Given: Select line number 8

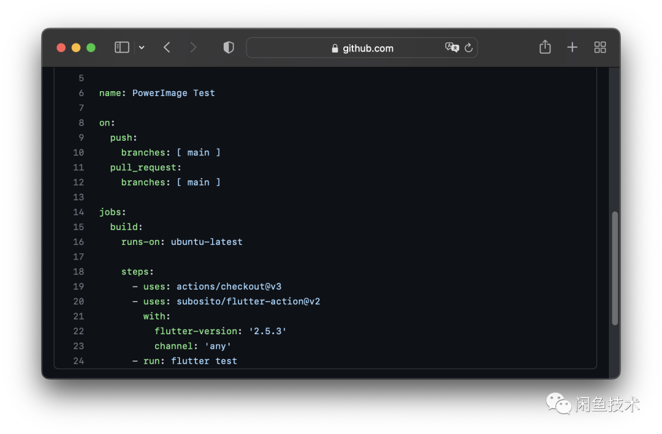Looking at the screenshot, I should 81,123.
